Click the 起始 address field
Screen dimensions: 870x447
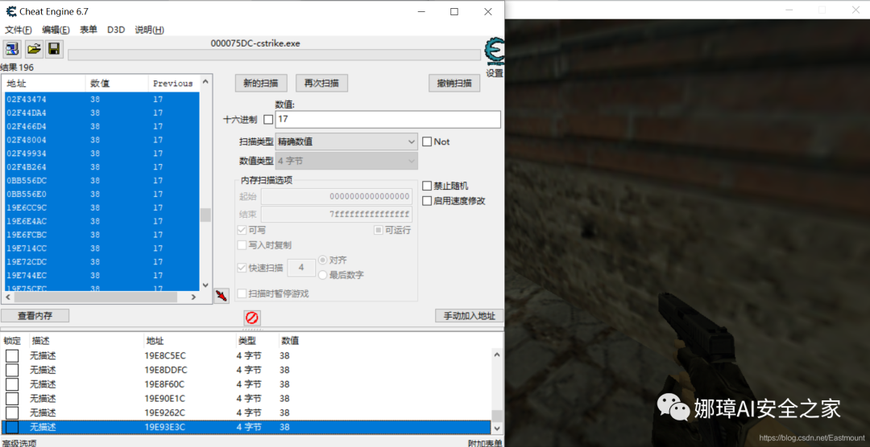click(336, 197)
